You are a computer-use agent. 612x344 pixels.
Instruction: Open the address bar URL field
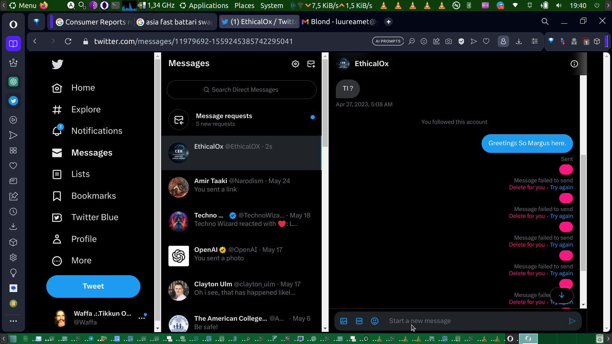pyautogui.click(x=194, y=41)
